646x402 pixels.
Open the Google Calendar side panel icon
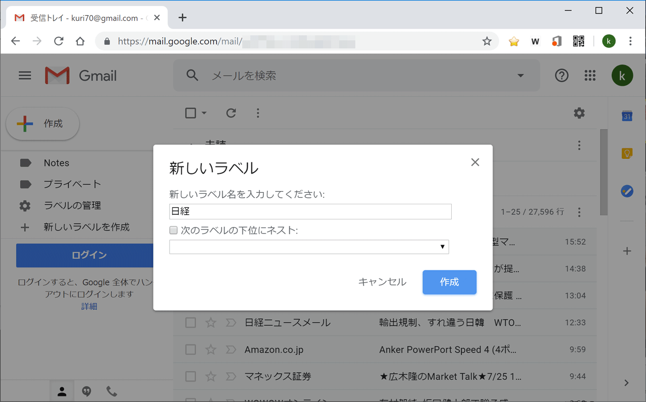point(627,116)
